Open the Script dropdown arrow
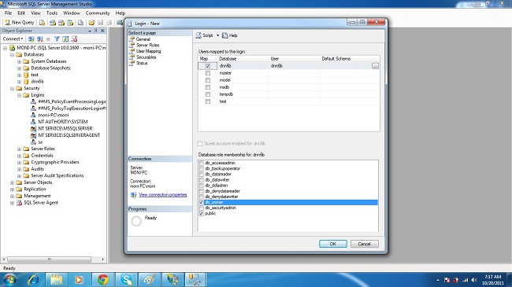 (217, 35)
